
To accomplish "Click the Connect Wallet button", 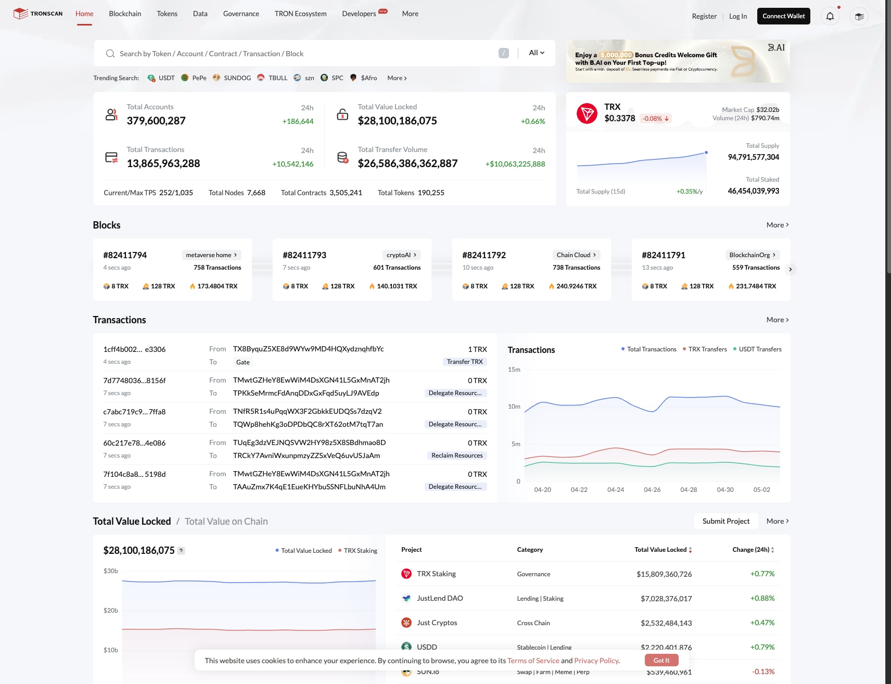I will click(x=784, y=16).
